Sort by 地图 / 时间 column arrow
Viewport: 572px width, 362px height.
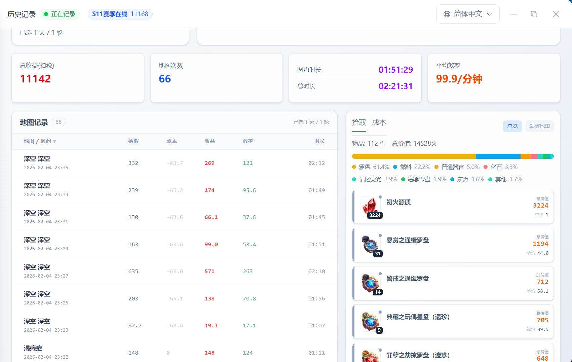point(54,141)
